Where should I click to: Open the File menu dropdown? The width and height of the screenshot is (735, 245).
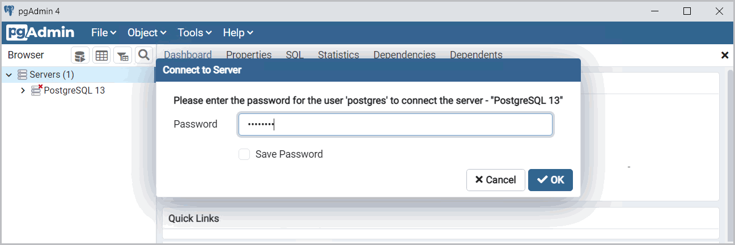coord(104,33)
